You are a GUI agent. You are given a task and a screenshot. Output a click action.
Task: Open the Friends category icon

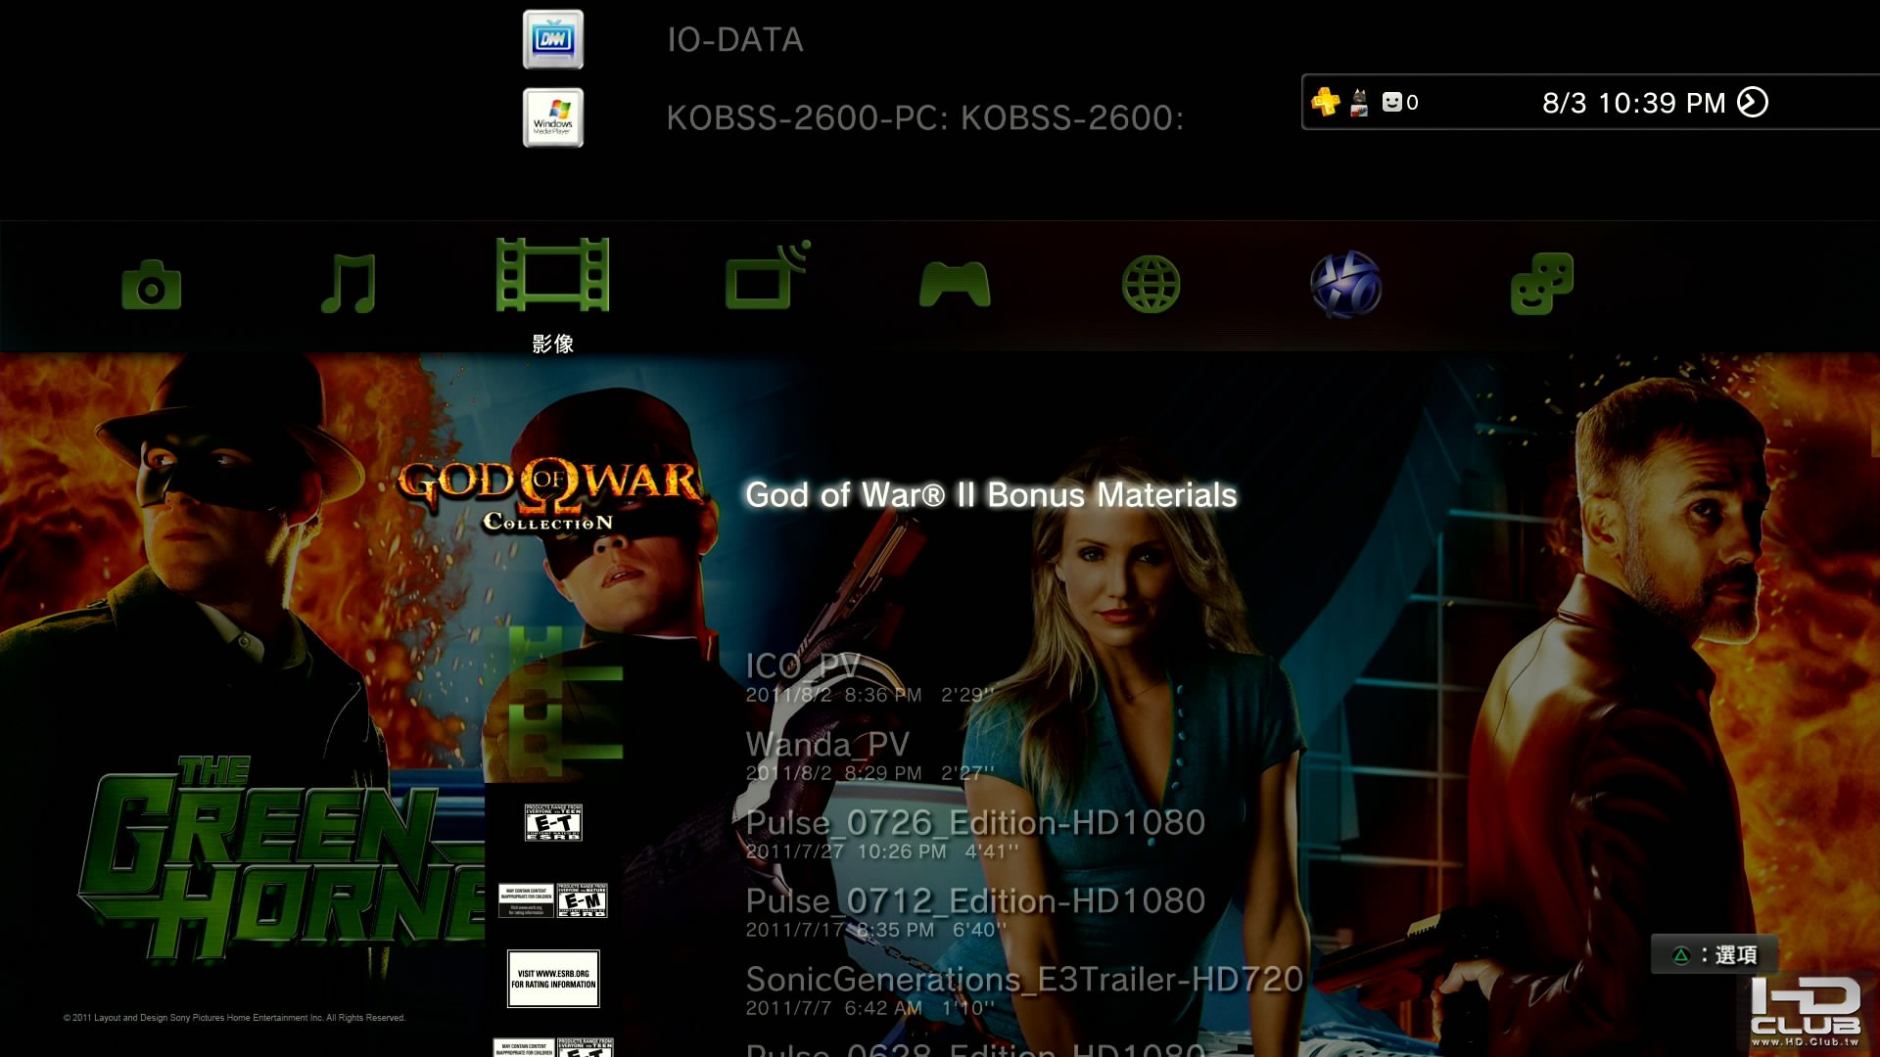click(x=1542, y=284)
